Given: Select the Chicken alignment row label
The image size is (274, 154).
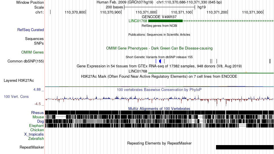Looking at the screenshot, I should [37, 130].
